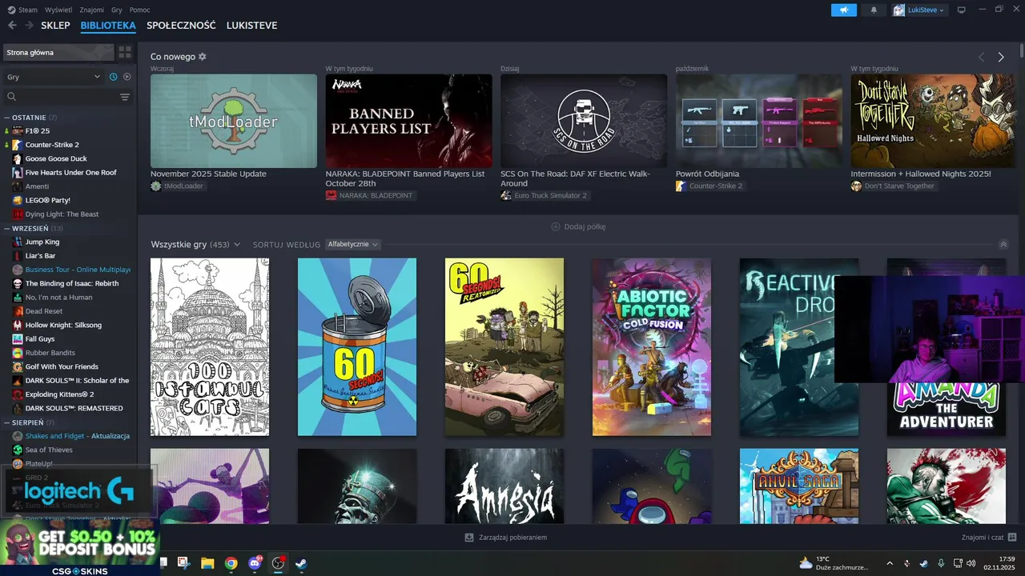
Task: Open the notifications bell
Action: coord(874,10)
